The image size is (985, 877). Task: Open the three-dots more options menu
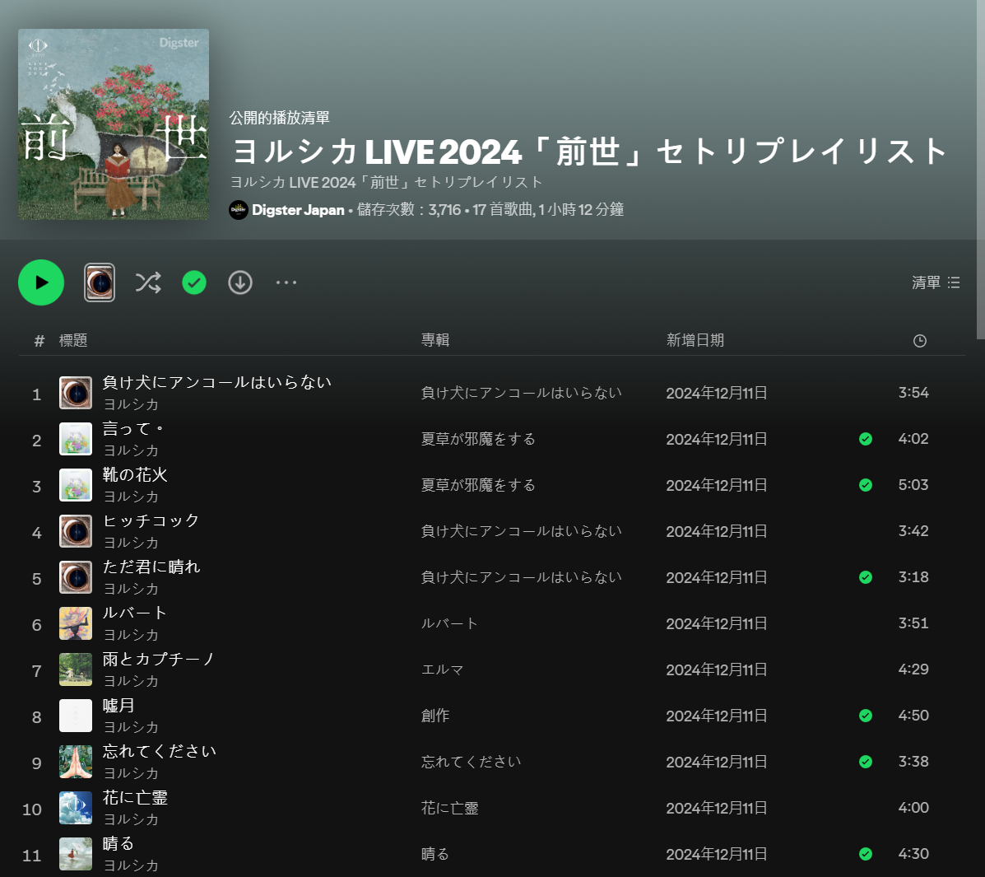tap(286, 283)
